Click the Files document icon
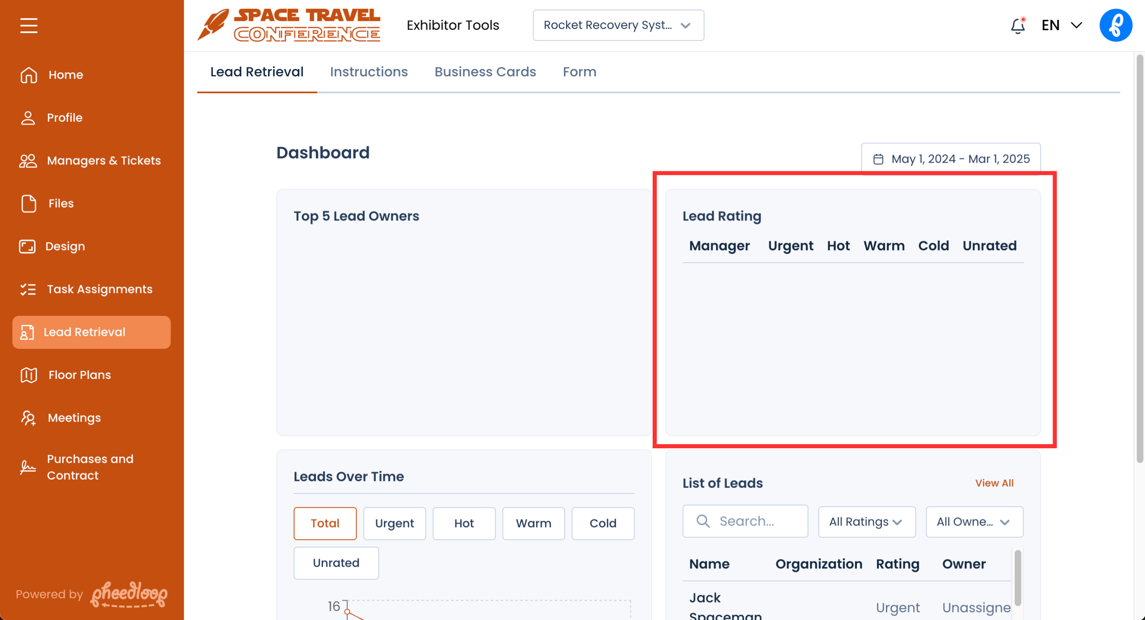 (29, 204)
